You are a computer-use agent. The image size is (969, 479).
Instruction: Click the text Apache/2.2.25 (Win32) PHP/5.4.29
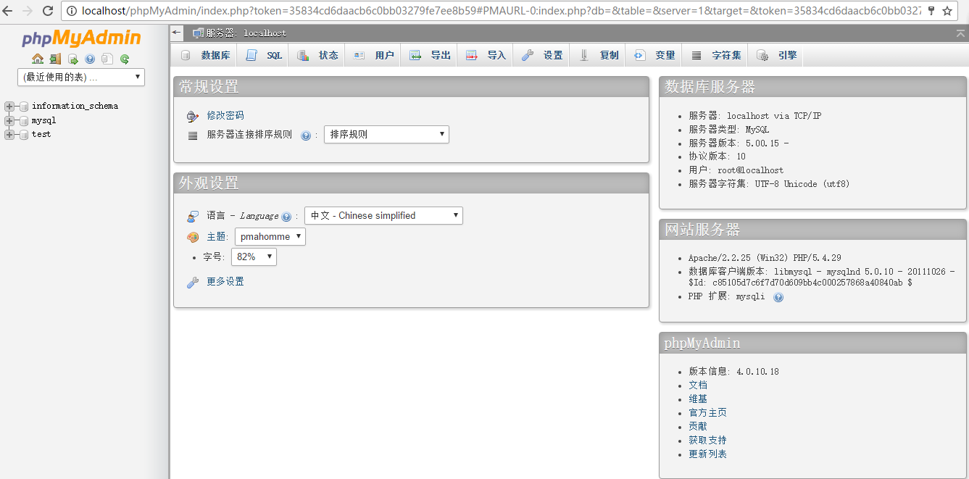coord(765,258)
